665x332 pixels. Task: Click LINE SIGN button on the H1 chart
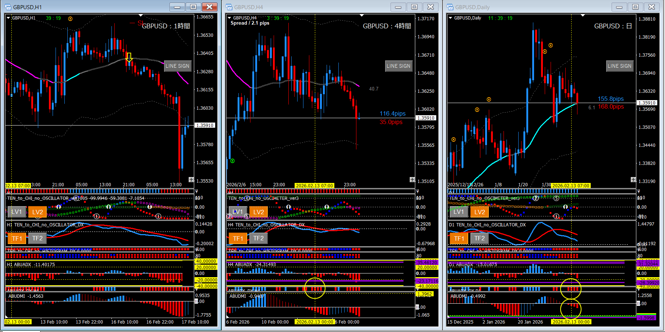click(x=178, y=66)
